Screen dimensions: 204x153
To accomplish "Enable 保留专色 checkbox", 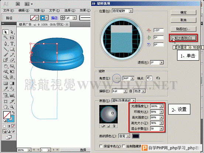I will tap(101, 146).
